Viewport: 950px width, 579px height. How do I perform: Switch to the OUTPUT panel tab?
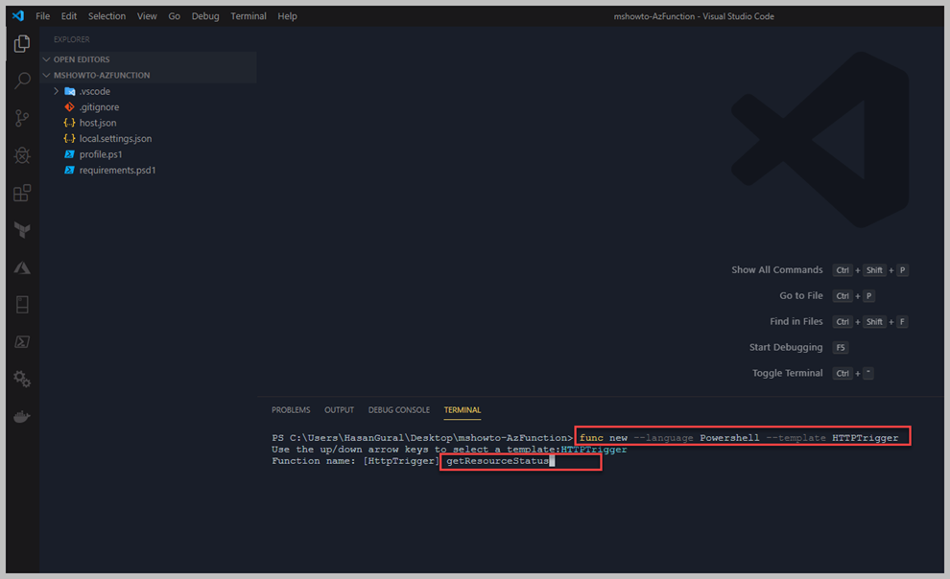click(340, 410)
